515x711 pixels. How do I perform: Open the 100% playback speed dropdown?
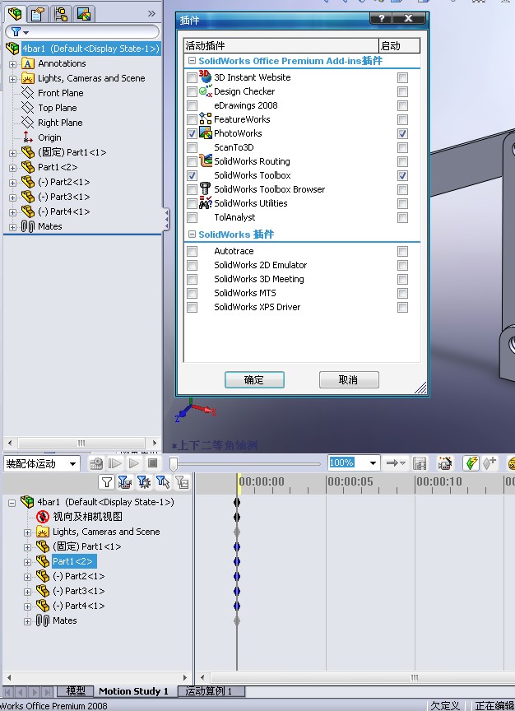click(x=373, y=463)
